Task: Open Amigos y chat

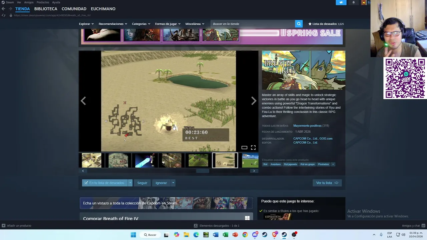Action: 413,226
